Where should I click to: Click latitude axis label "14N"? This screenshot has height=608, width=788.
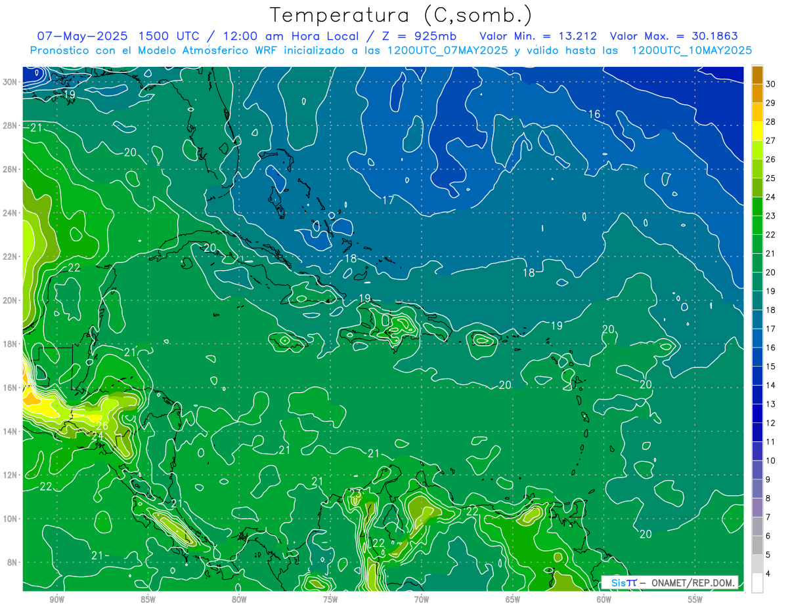(x=9, y=432)
